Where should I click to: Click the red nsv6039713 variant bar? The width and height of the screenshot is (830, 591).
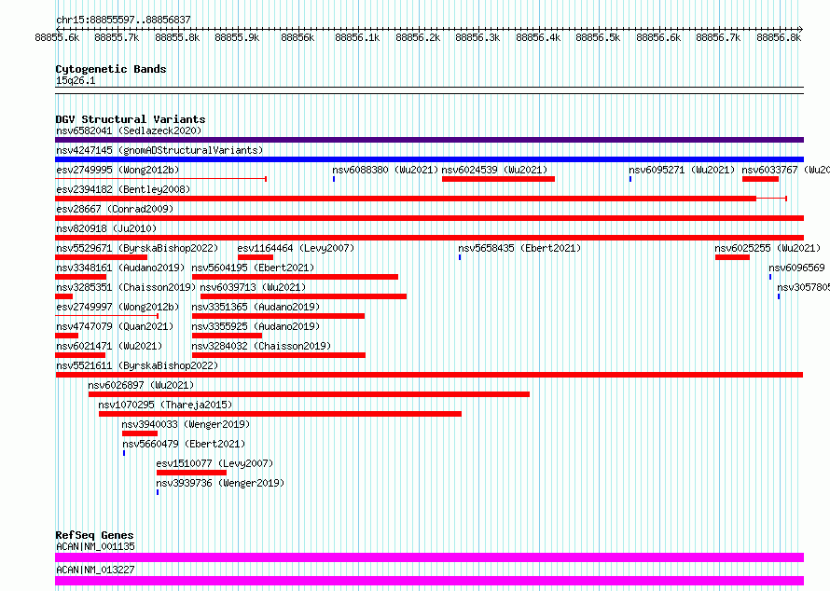pyautogui.click(x=303, y=296)
